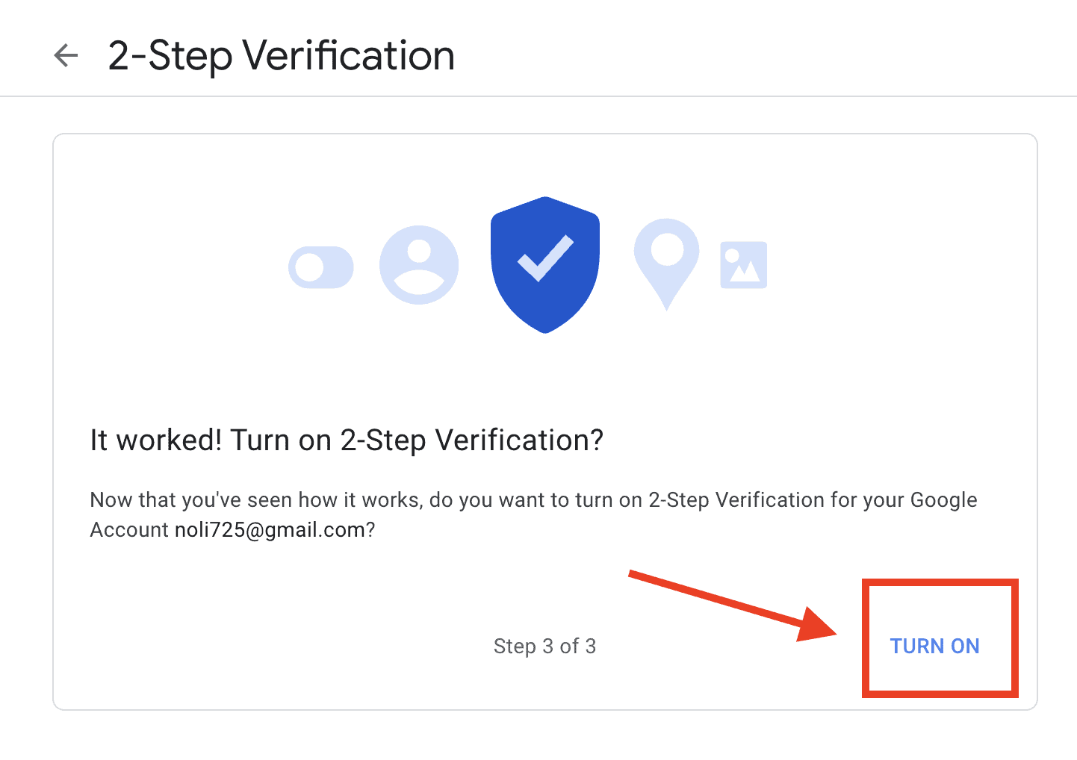Click the location pin illustration

tap(666, 261)
